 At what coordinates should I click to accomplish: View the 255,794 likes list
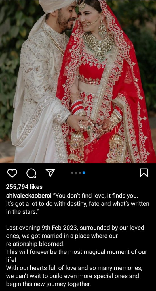point(24,187)
